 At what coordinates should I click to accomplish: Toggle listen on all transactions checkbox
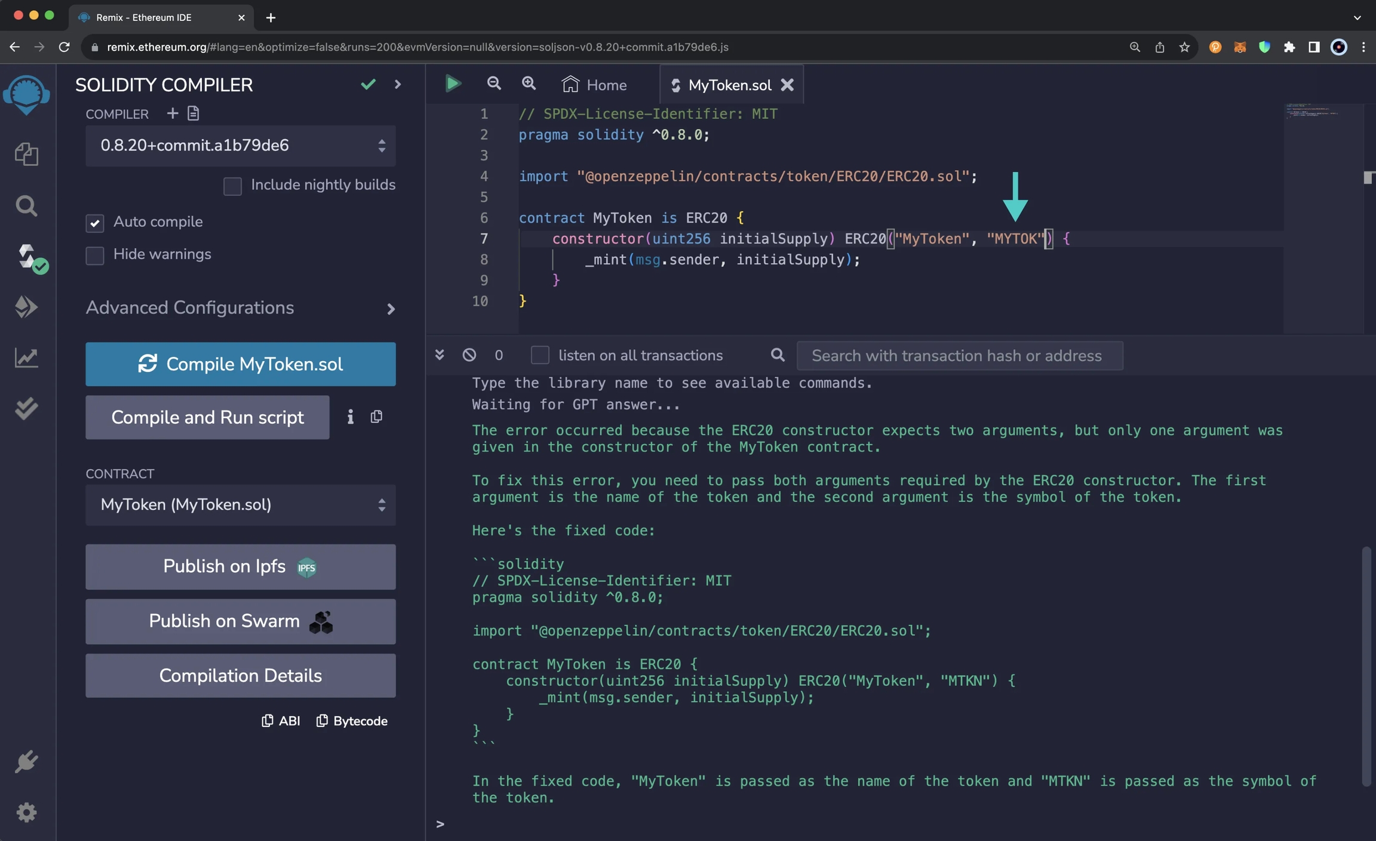(x=540, y=355)
